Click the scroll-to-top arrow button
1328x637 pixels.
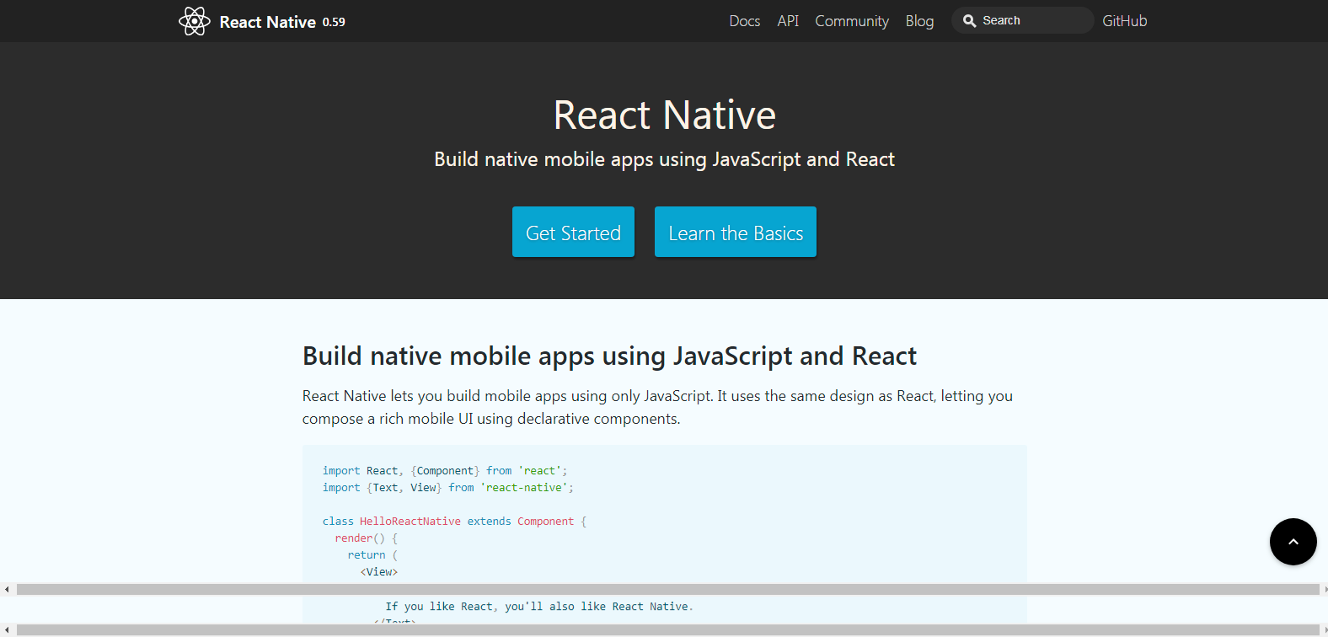pyautogui.click(x=1293, y=542)
